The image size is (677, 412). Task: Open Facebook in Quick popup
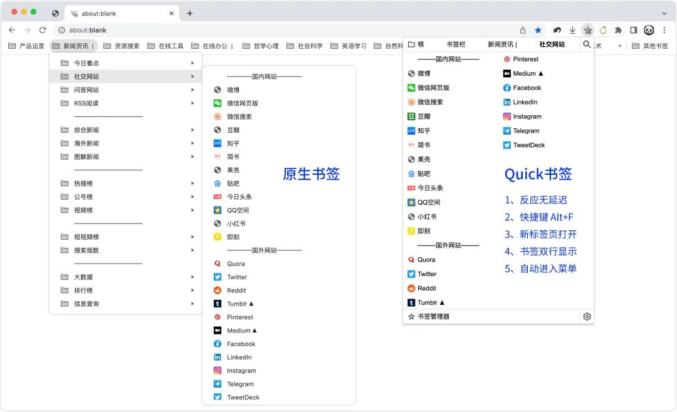tap(522, 88)
